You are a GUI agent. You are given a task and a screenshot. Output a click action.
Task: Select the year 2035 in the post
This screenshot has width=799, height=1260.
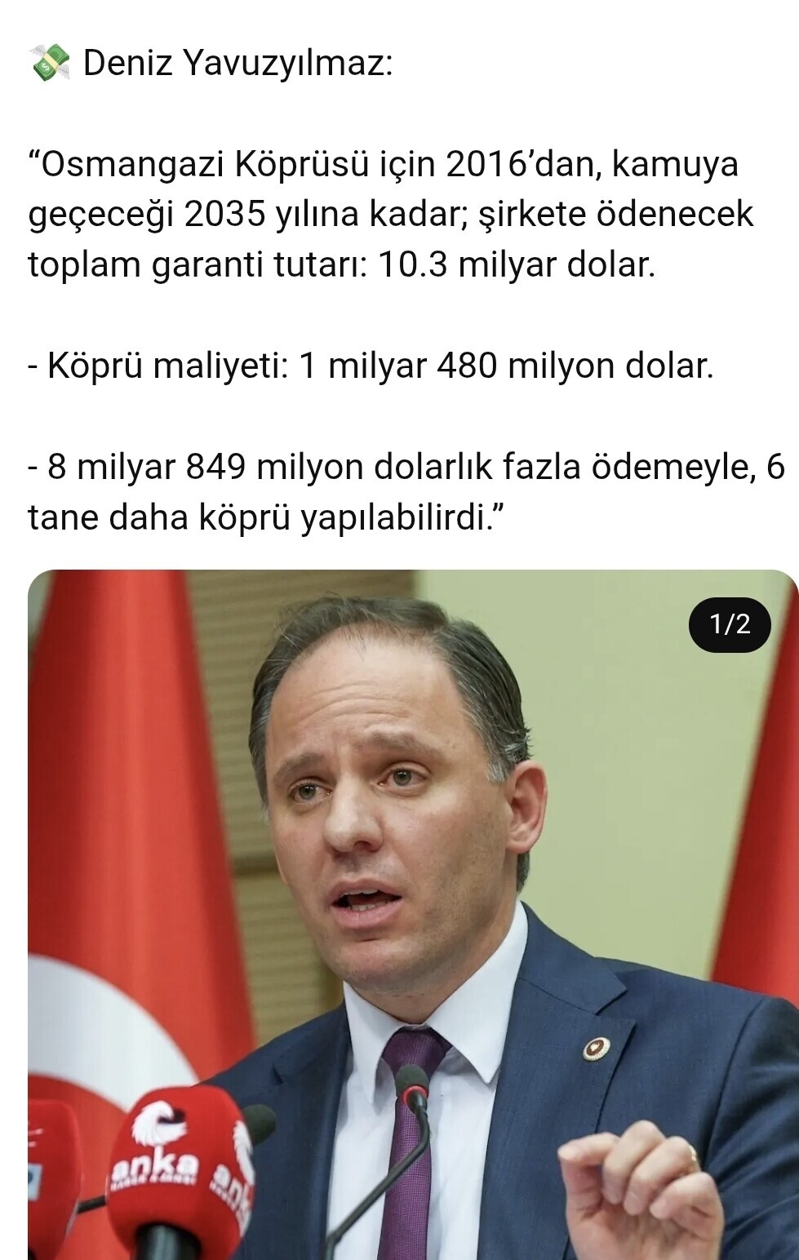pos(228,215)
